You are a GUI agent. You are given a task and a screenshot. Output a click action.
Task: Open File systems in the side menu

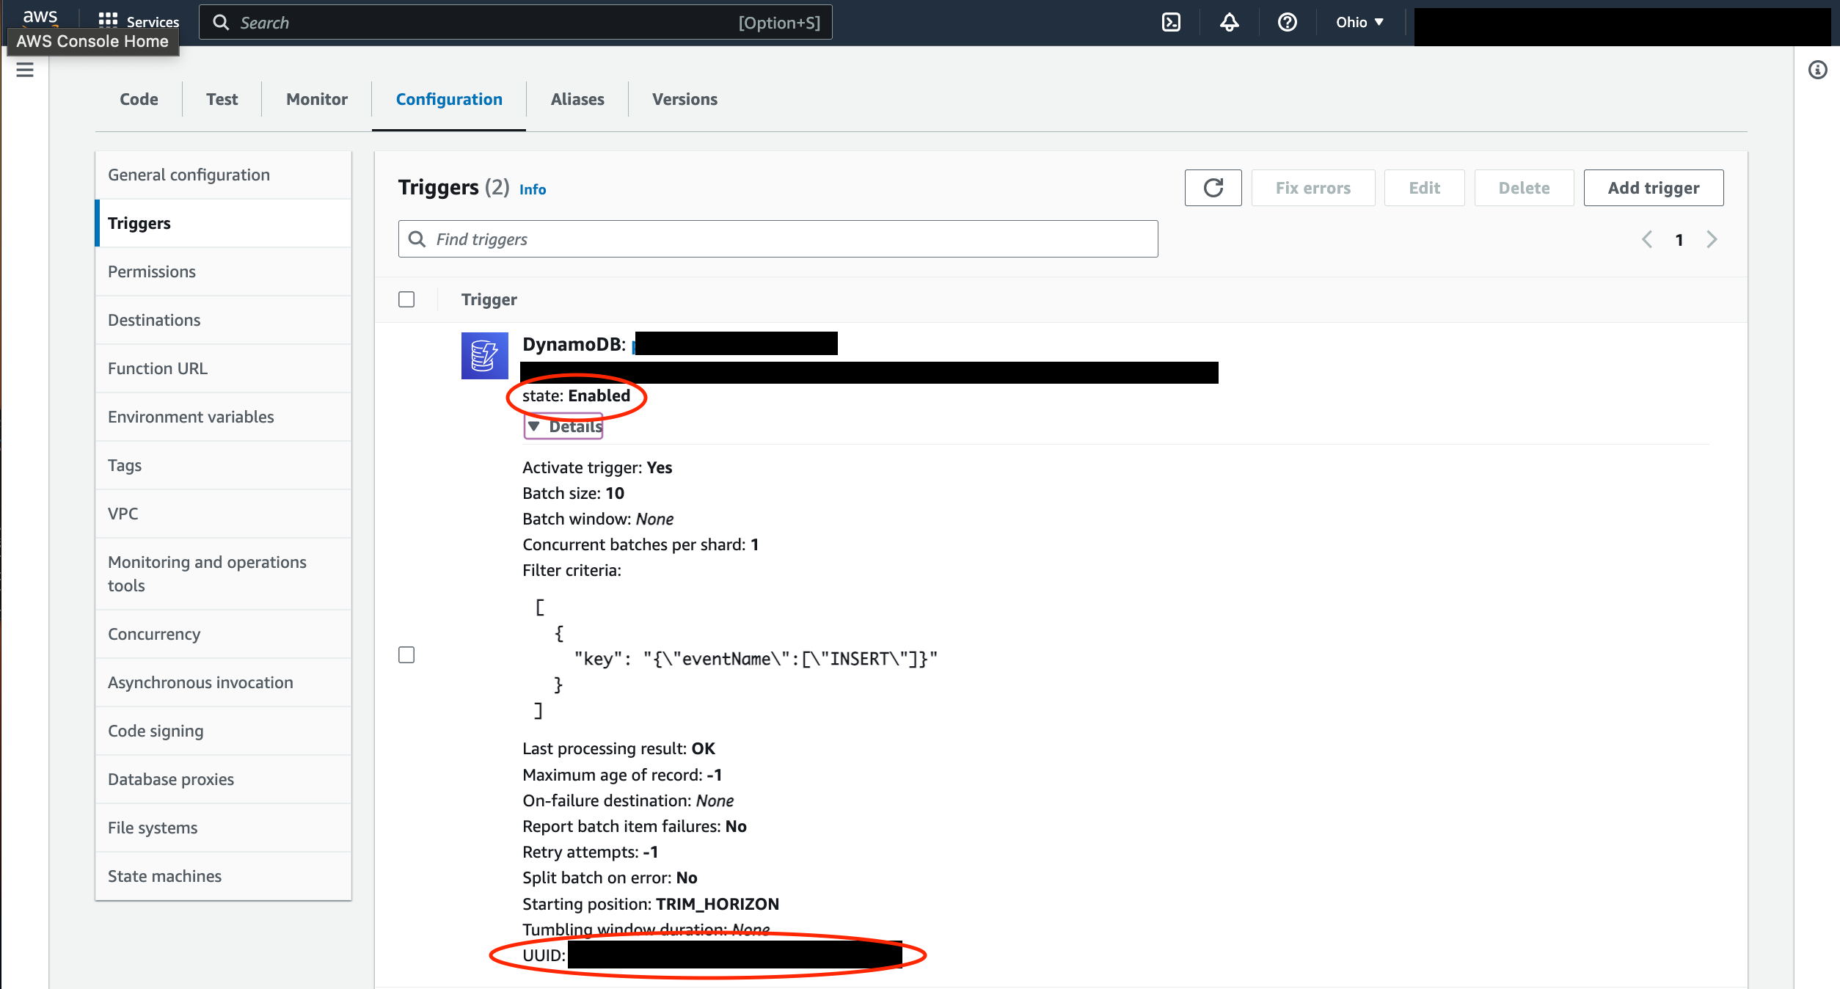click(x=223, y=828)
